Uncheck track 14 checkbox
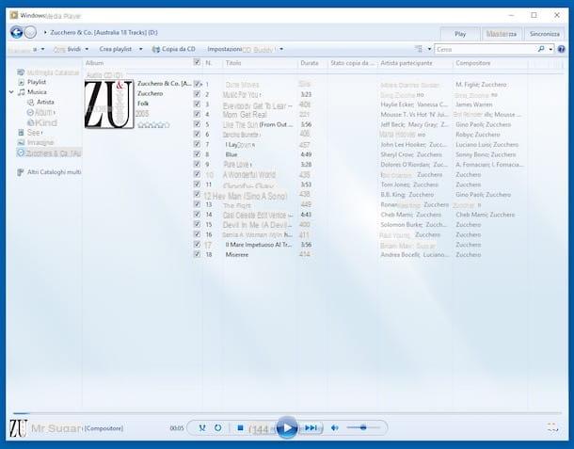 pos(197,215)
